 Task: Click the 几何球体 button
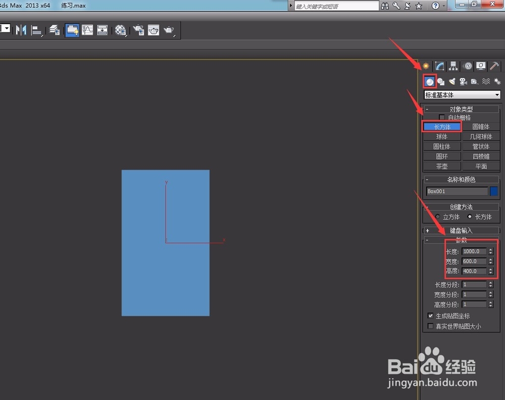click(481, 136)
